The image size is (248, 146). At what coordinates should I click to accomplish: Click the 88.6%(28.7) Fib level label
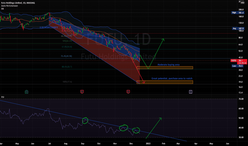tap(67, 67)
